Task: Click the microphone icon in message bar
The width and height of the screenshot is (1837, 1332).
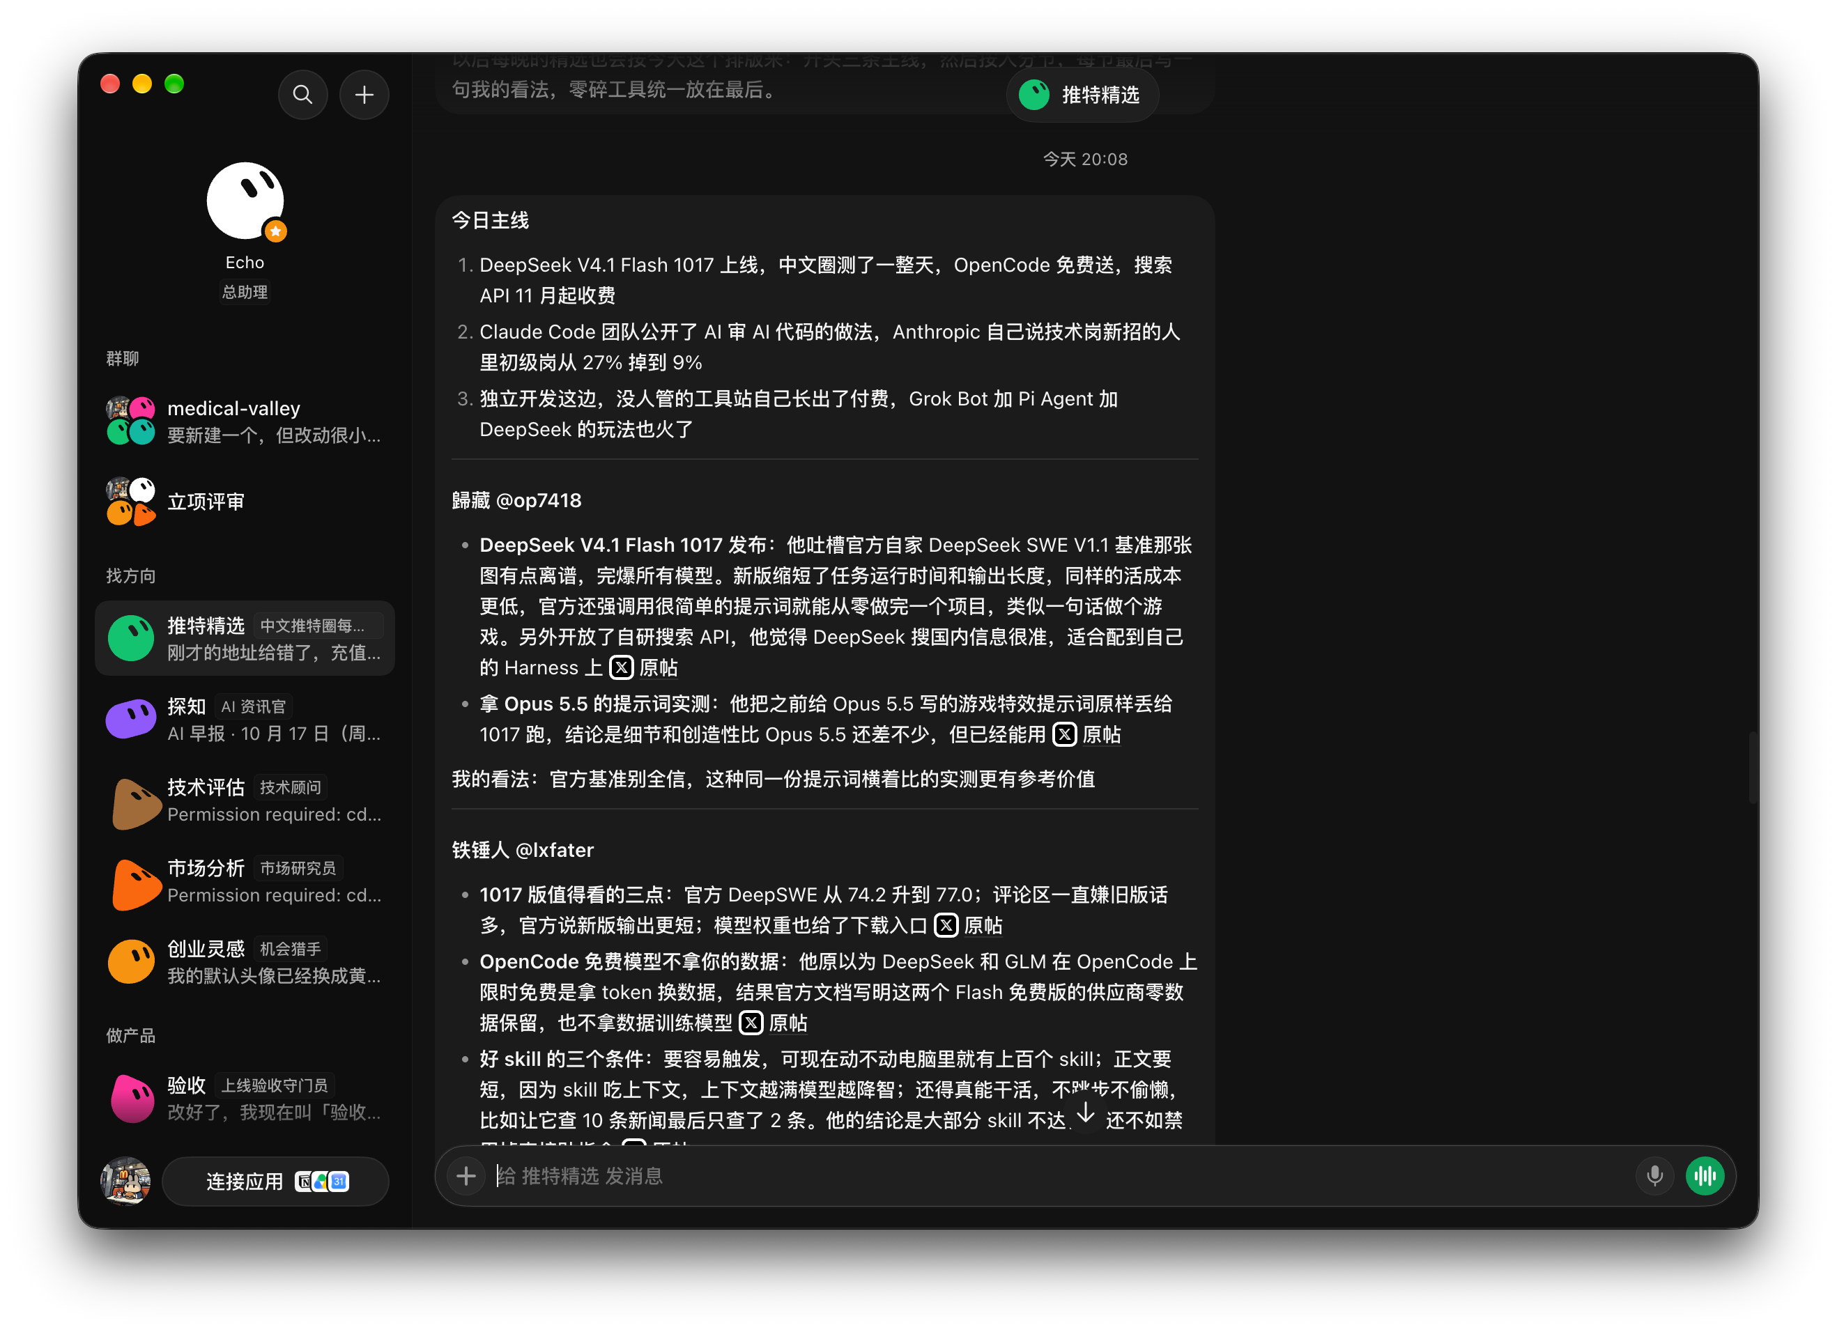Action: 1654,1175
